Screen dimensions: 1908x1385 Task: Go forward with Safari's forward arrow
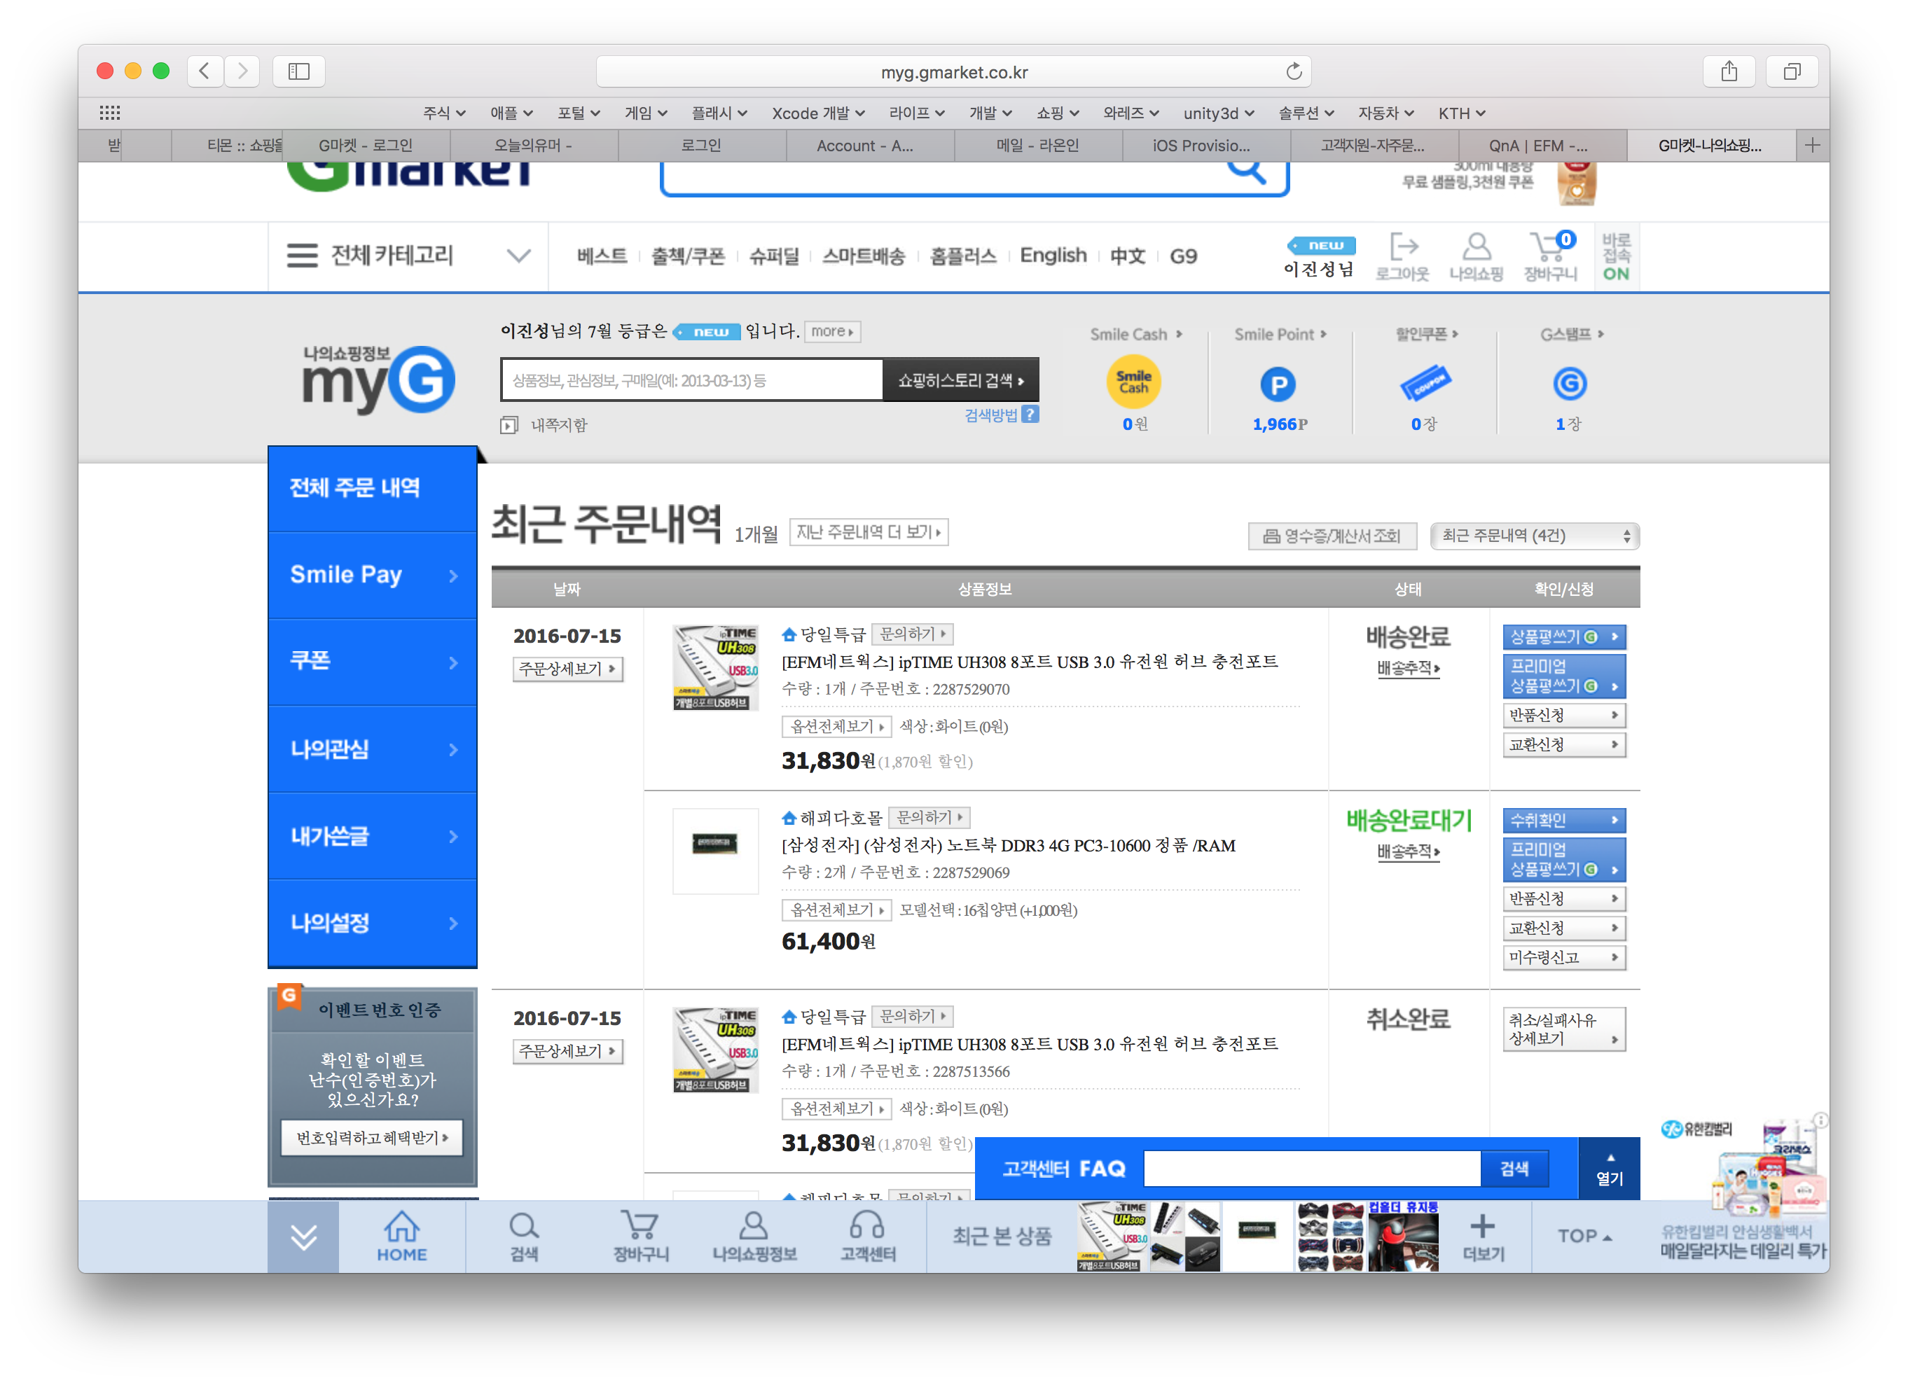(x=242, y=71)
